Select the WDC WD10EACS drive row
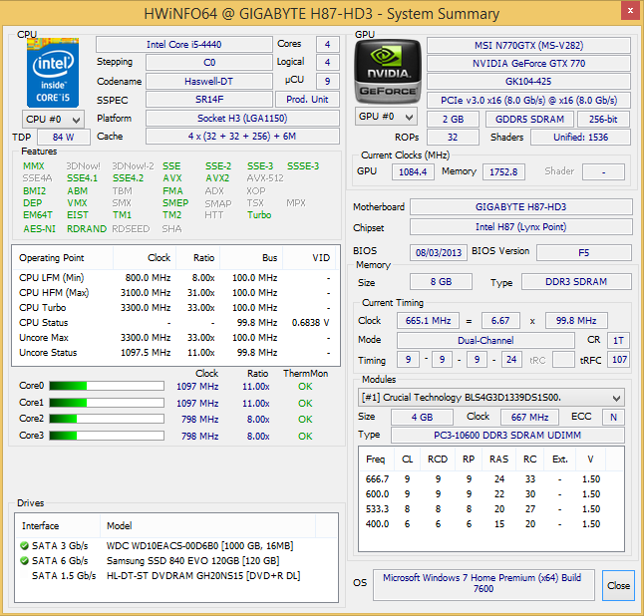This screenshot has height=616, width=644. click(x=176, y=546)
